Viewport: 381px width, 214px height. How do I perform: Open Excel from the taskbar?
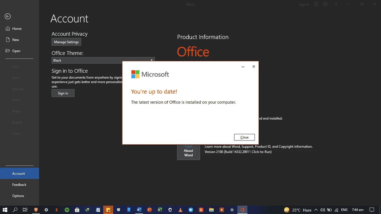click(160, 210)
